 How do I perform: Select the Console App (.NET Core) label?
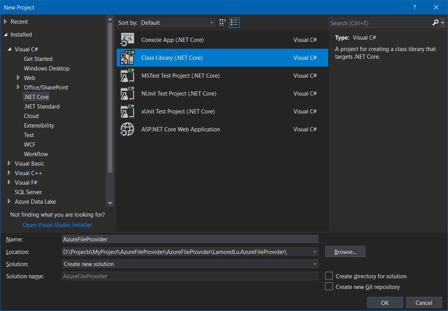click(173, 40)
